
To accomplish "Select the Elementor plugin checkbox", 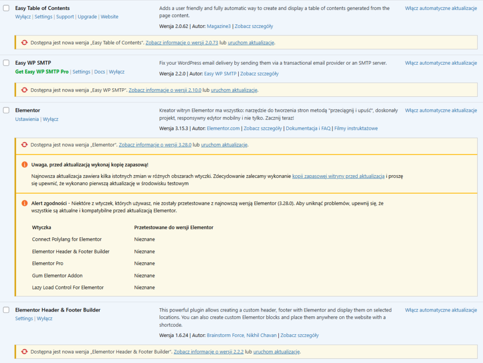I will 6,110.
